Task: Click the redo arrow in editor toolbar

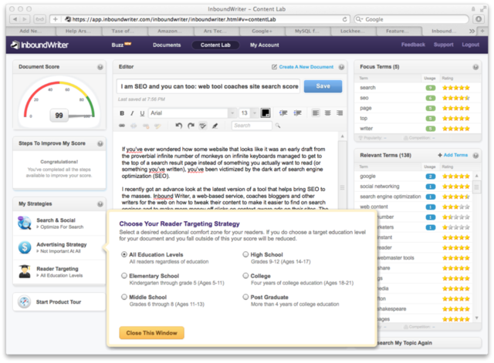Action: click(191, 126)
